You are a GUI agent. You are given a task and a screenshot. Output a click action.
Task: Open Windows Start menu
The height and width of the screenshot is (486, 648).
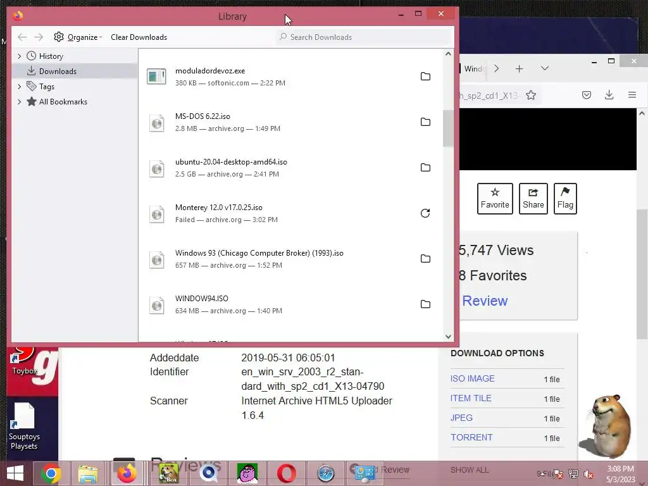tap(15, 473)
